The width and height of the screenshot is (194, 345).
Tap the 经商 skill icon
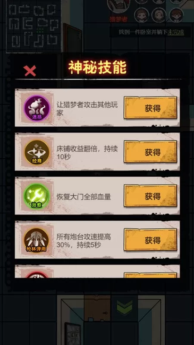pos(37,152)
